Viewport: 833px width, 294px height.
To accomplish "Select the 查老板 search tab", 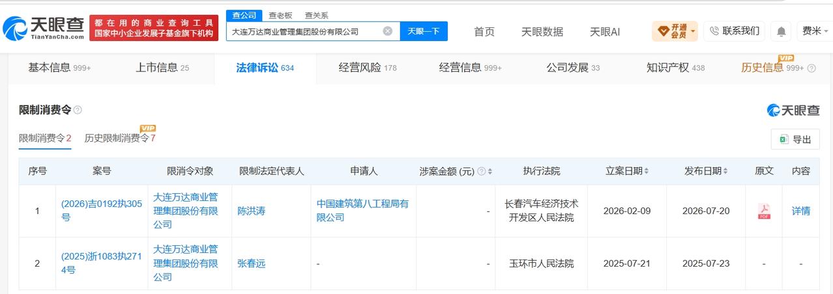I will pos(280,15).
